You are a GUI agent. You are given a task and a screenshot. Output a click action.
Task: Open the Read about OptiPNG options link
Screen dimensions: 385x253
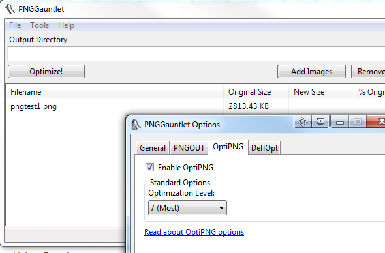tap(194, 232)
